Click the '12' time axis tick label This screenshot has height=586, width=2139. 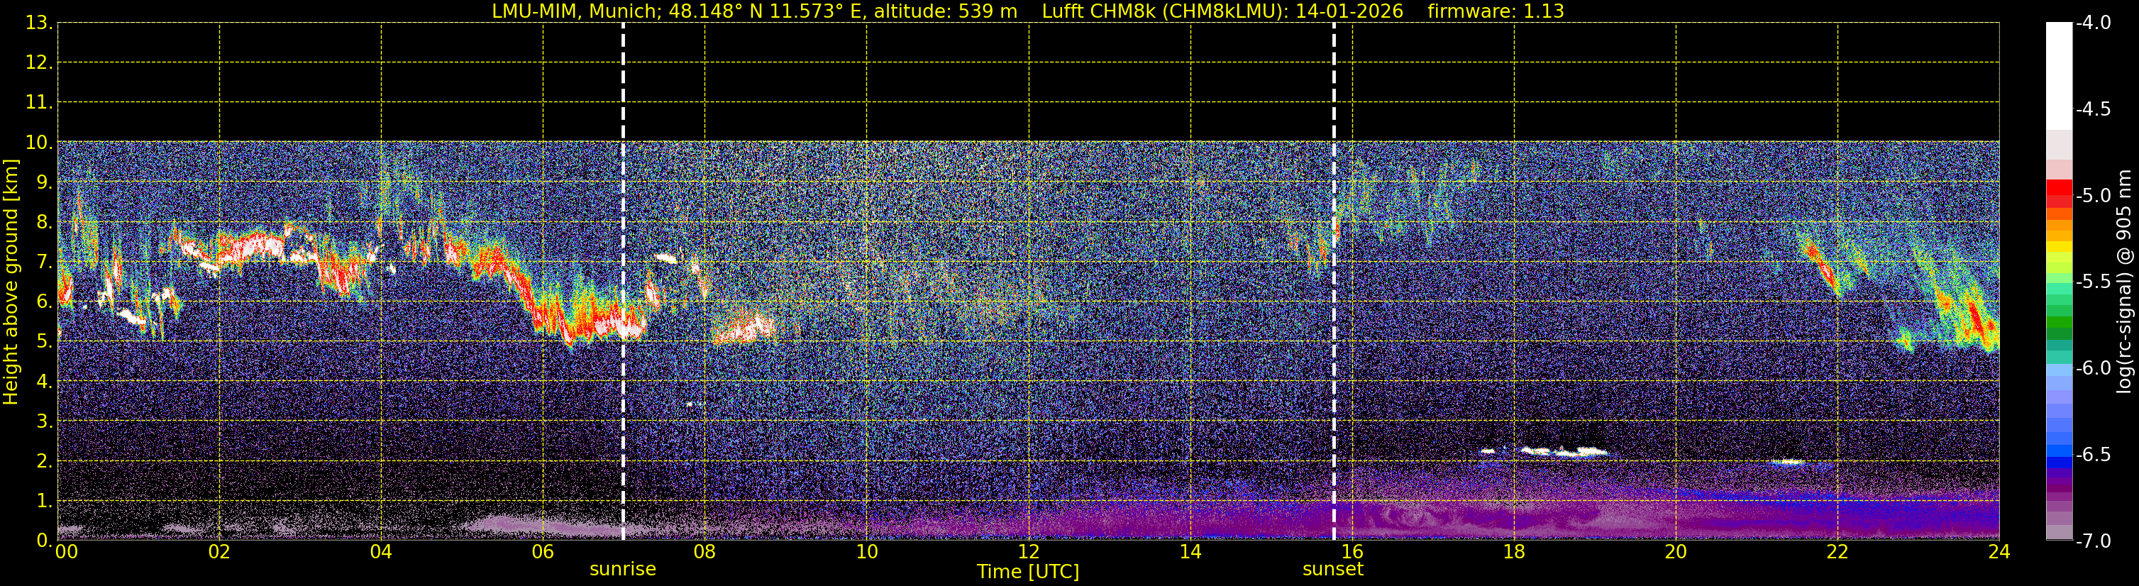click(1029, 552)
